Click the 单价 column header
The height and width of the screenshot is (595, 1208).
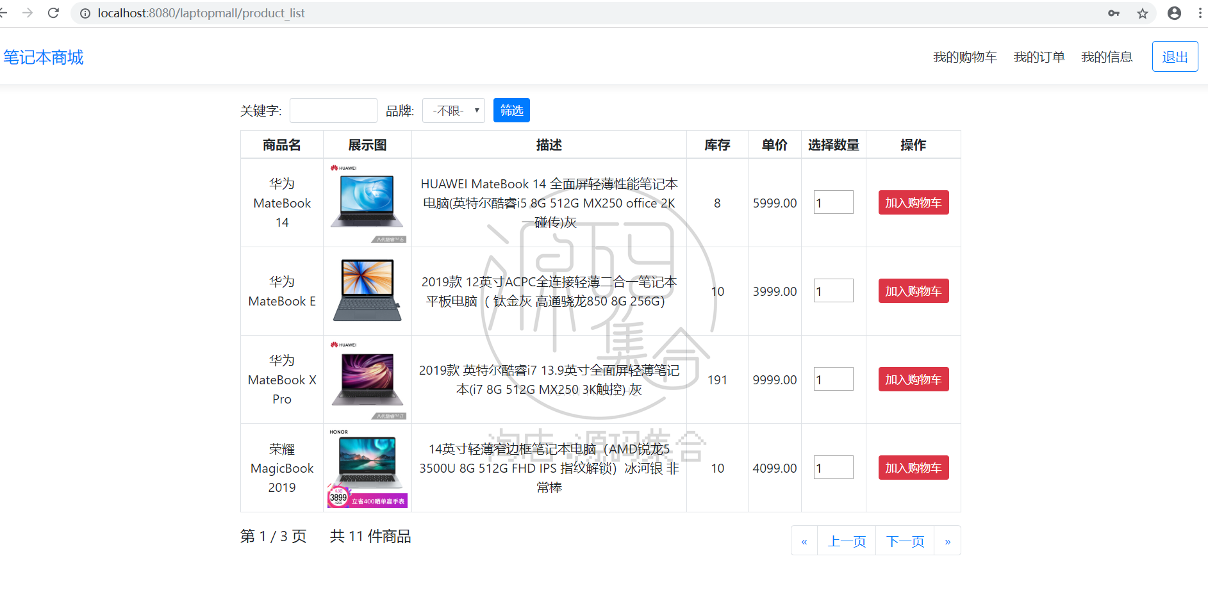coord(775,145)
